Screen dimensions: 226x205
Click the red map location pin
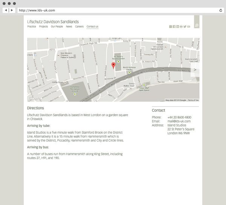pyautogui.click(x=113, y=66)
